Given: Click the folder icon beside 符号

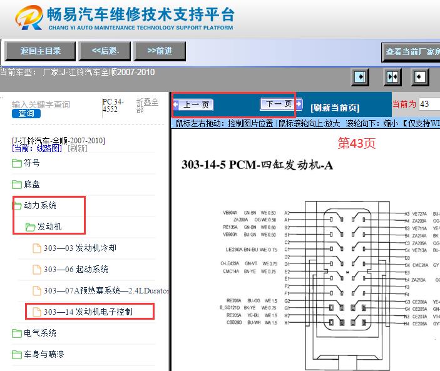Looking at the screenshot, I should [x=17, y=163].
